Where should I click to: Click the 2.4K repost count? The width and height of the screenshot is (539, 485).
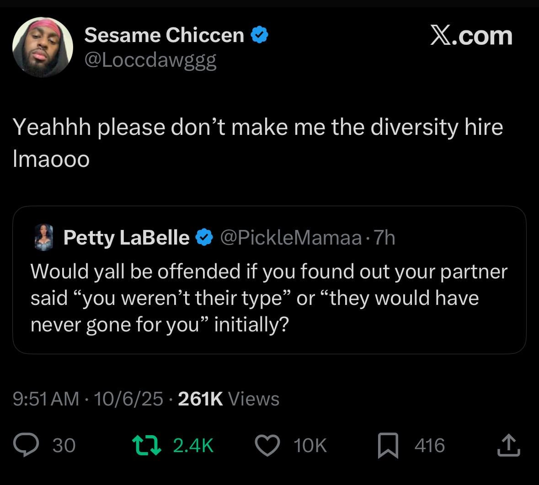coord(193,445)
